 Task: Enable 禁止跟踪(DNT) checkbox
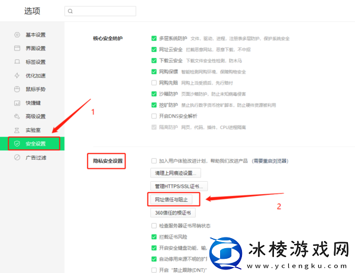click(x=154, y=270)
